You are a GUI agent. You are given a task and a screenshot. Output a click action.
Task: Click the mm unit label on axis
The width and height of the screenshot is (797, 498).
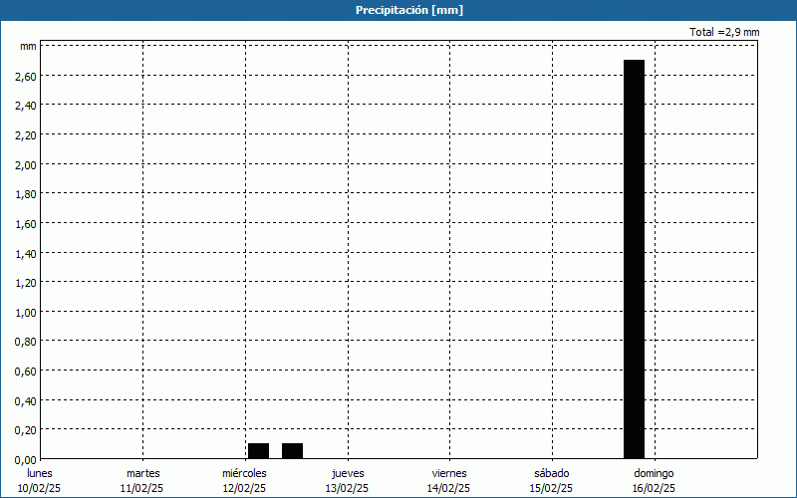[28, 46]
